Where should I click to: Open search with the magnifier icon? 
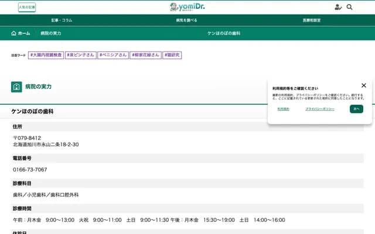click(350, 7)
